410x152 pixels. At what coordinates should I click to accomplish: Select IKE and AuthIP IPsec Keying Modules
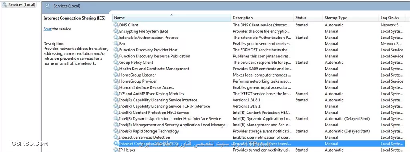152,94
